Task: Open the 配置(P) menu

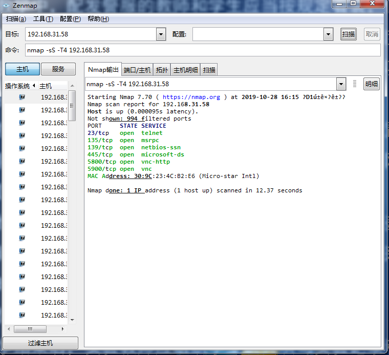Action: (x=70, y=19)
